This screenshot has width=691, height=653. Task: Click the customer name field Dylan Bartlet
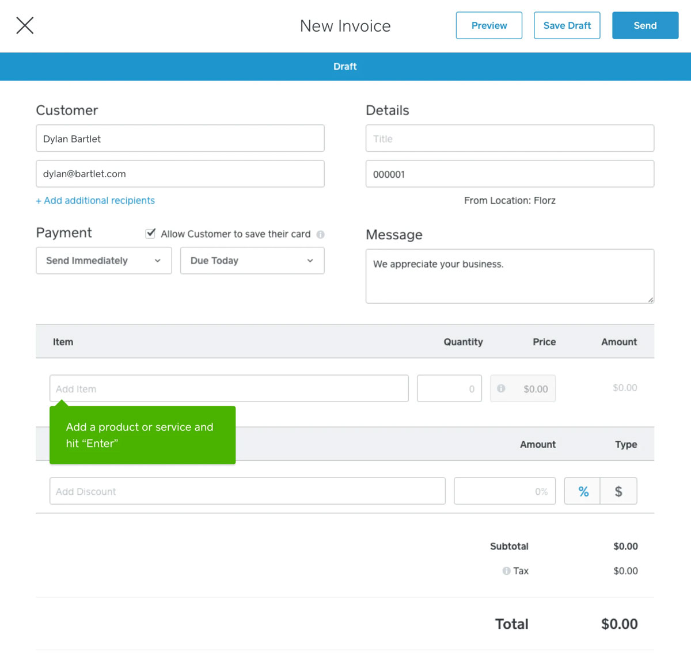tap(180, 138)
